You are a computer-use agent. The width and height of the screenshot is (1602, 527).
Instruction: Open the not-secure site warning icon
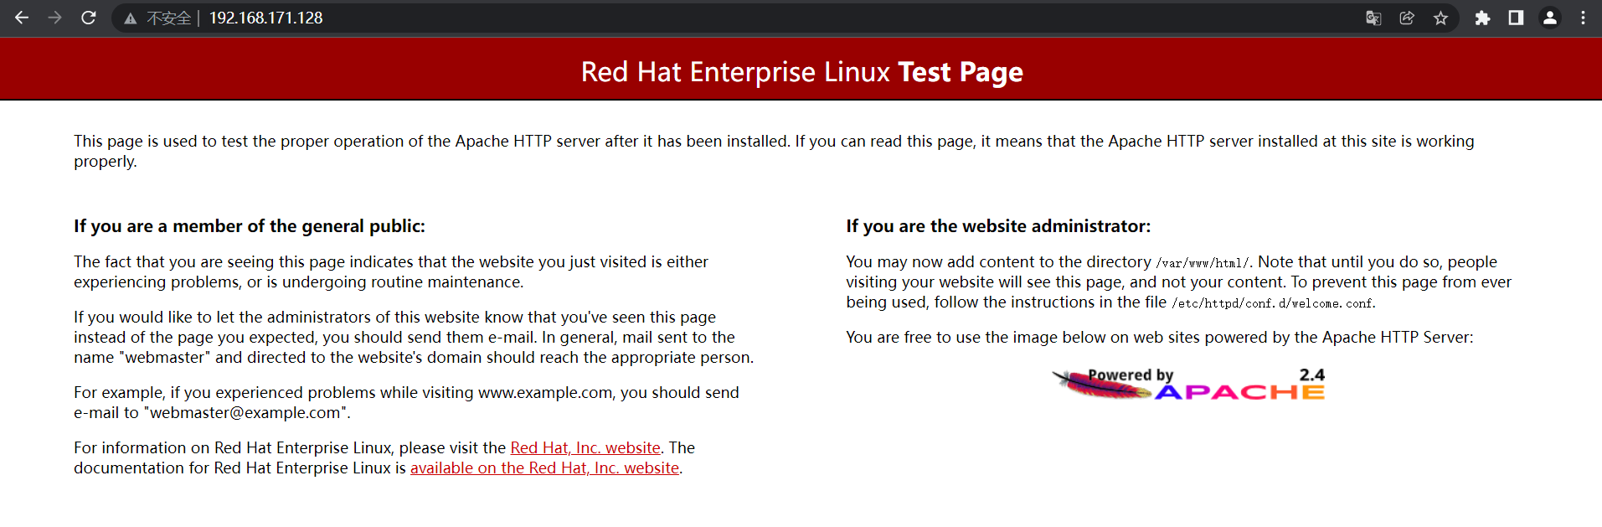click(130, 18)
